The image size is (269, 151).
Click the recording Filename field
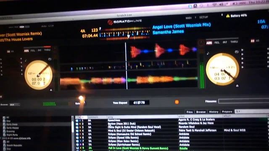point(244,101)
